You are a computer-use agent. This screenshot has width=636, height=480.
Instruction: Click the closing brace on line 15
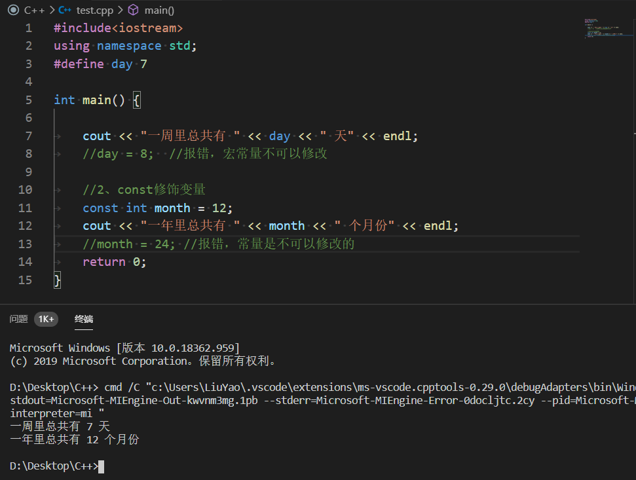click(x=57, y=280)
